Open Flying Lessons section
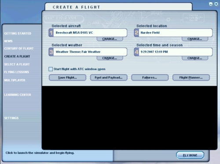 [x=17, y=72]
